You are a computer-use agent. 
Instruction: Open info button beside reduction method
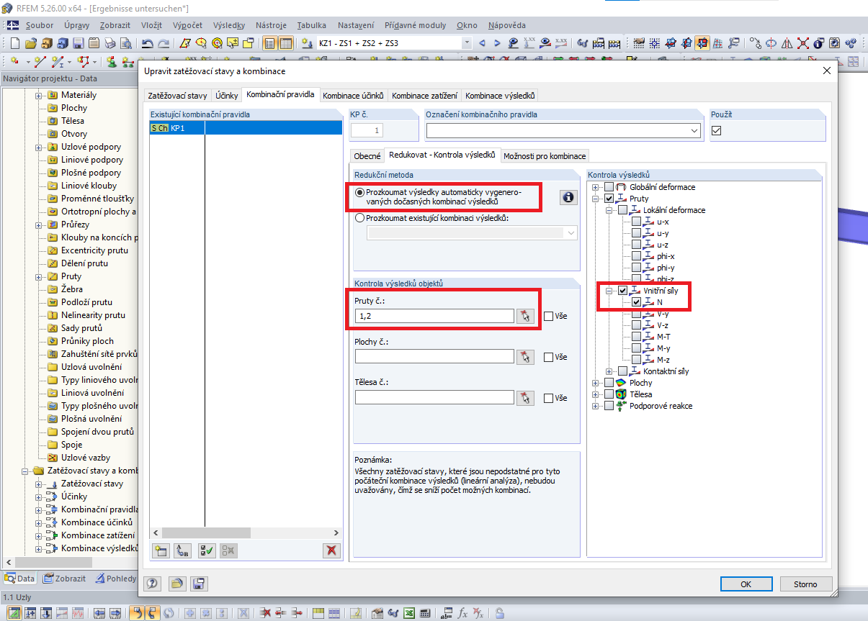point(569,197)
